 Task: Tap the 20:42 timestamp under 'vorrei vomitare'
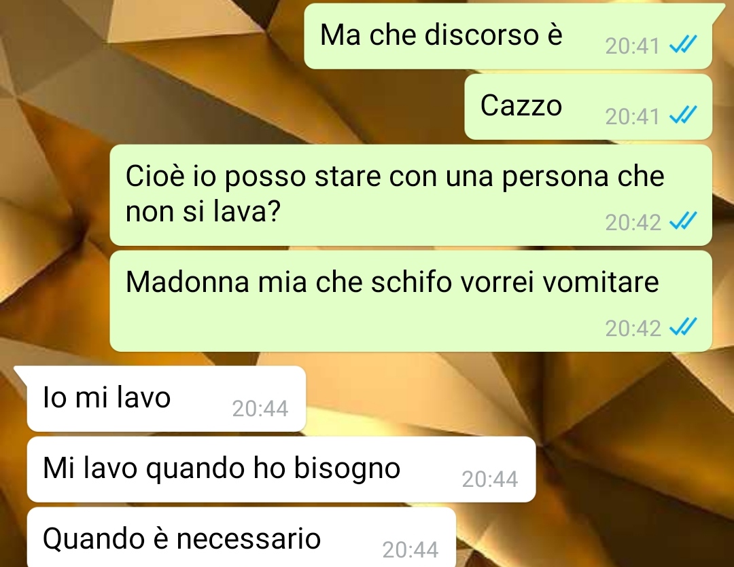633,329
